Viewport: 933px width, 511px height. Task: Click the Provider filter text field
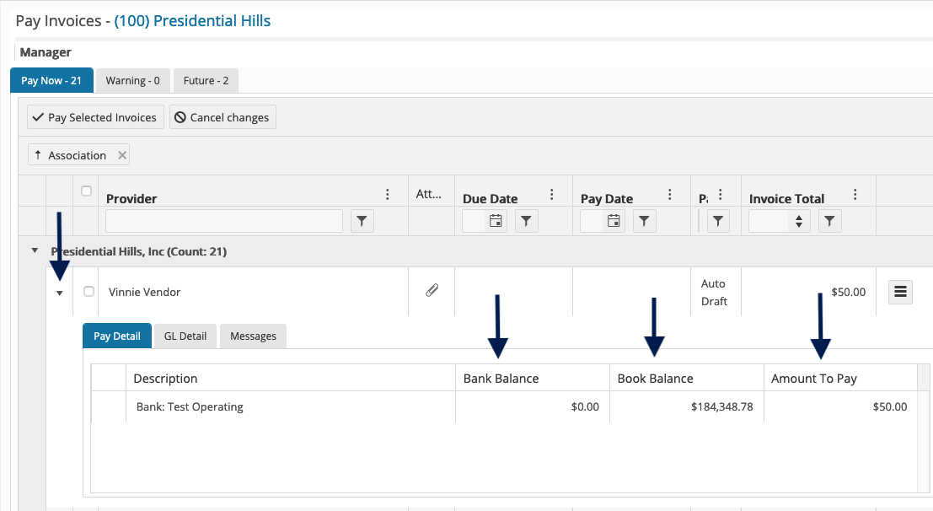pyautogui.click(x=224, y=221)
